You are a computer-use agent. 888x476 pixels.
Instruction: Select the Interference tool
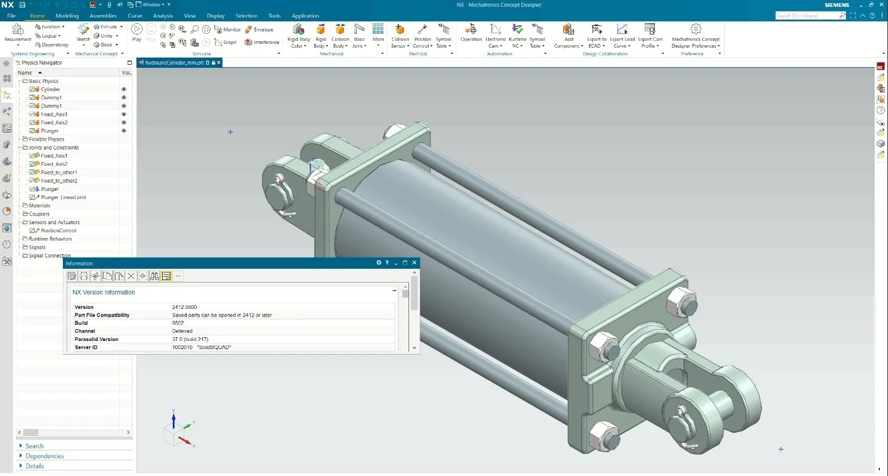pyautogui.click(x=262, y=42)
